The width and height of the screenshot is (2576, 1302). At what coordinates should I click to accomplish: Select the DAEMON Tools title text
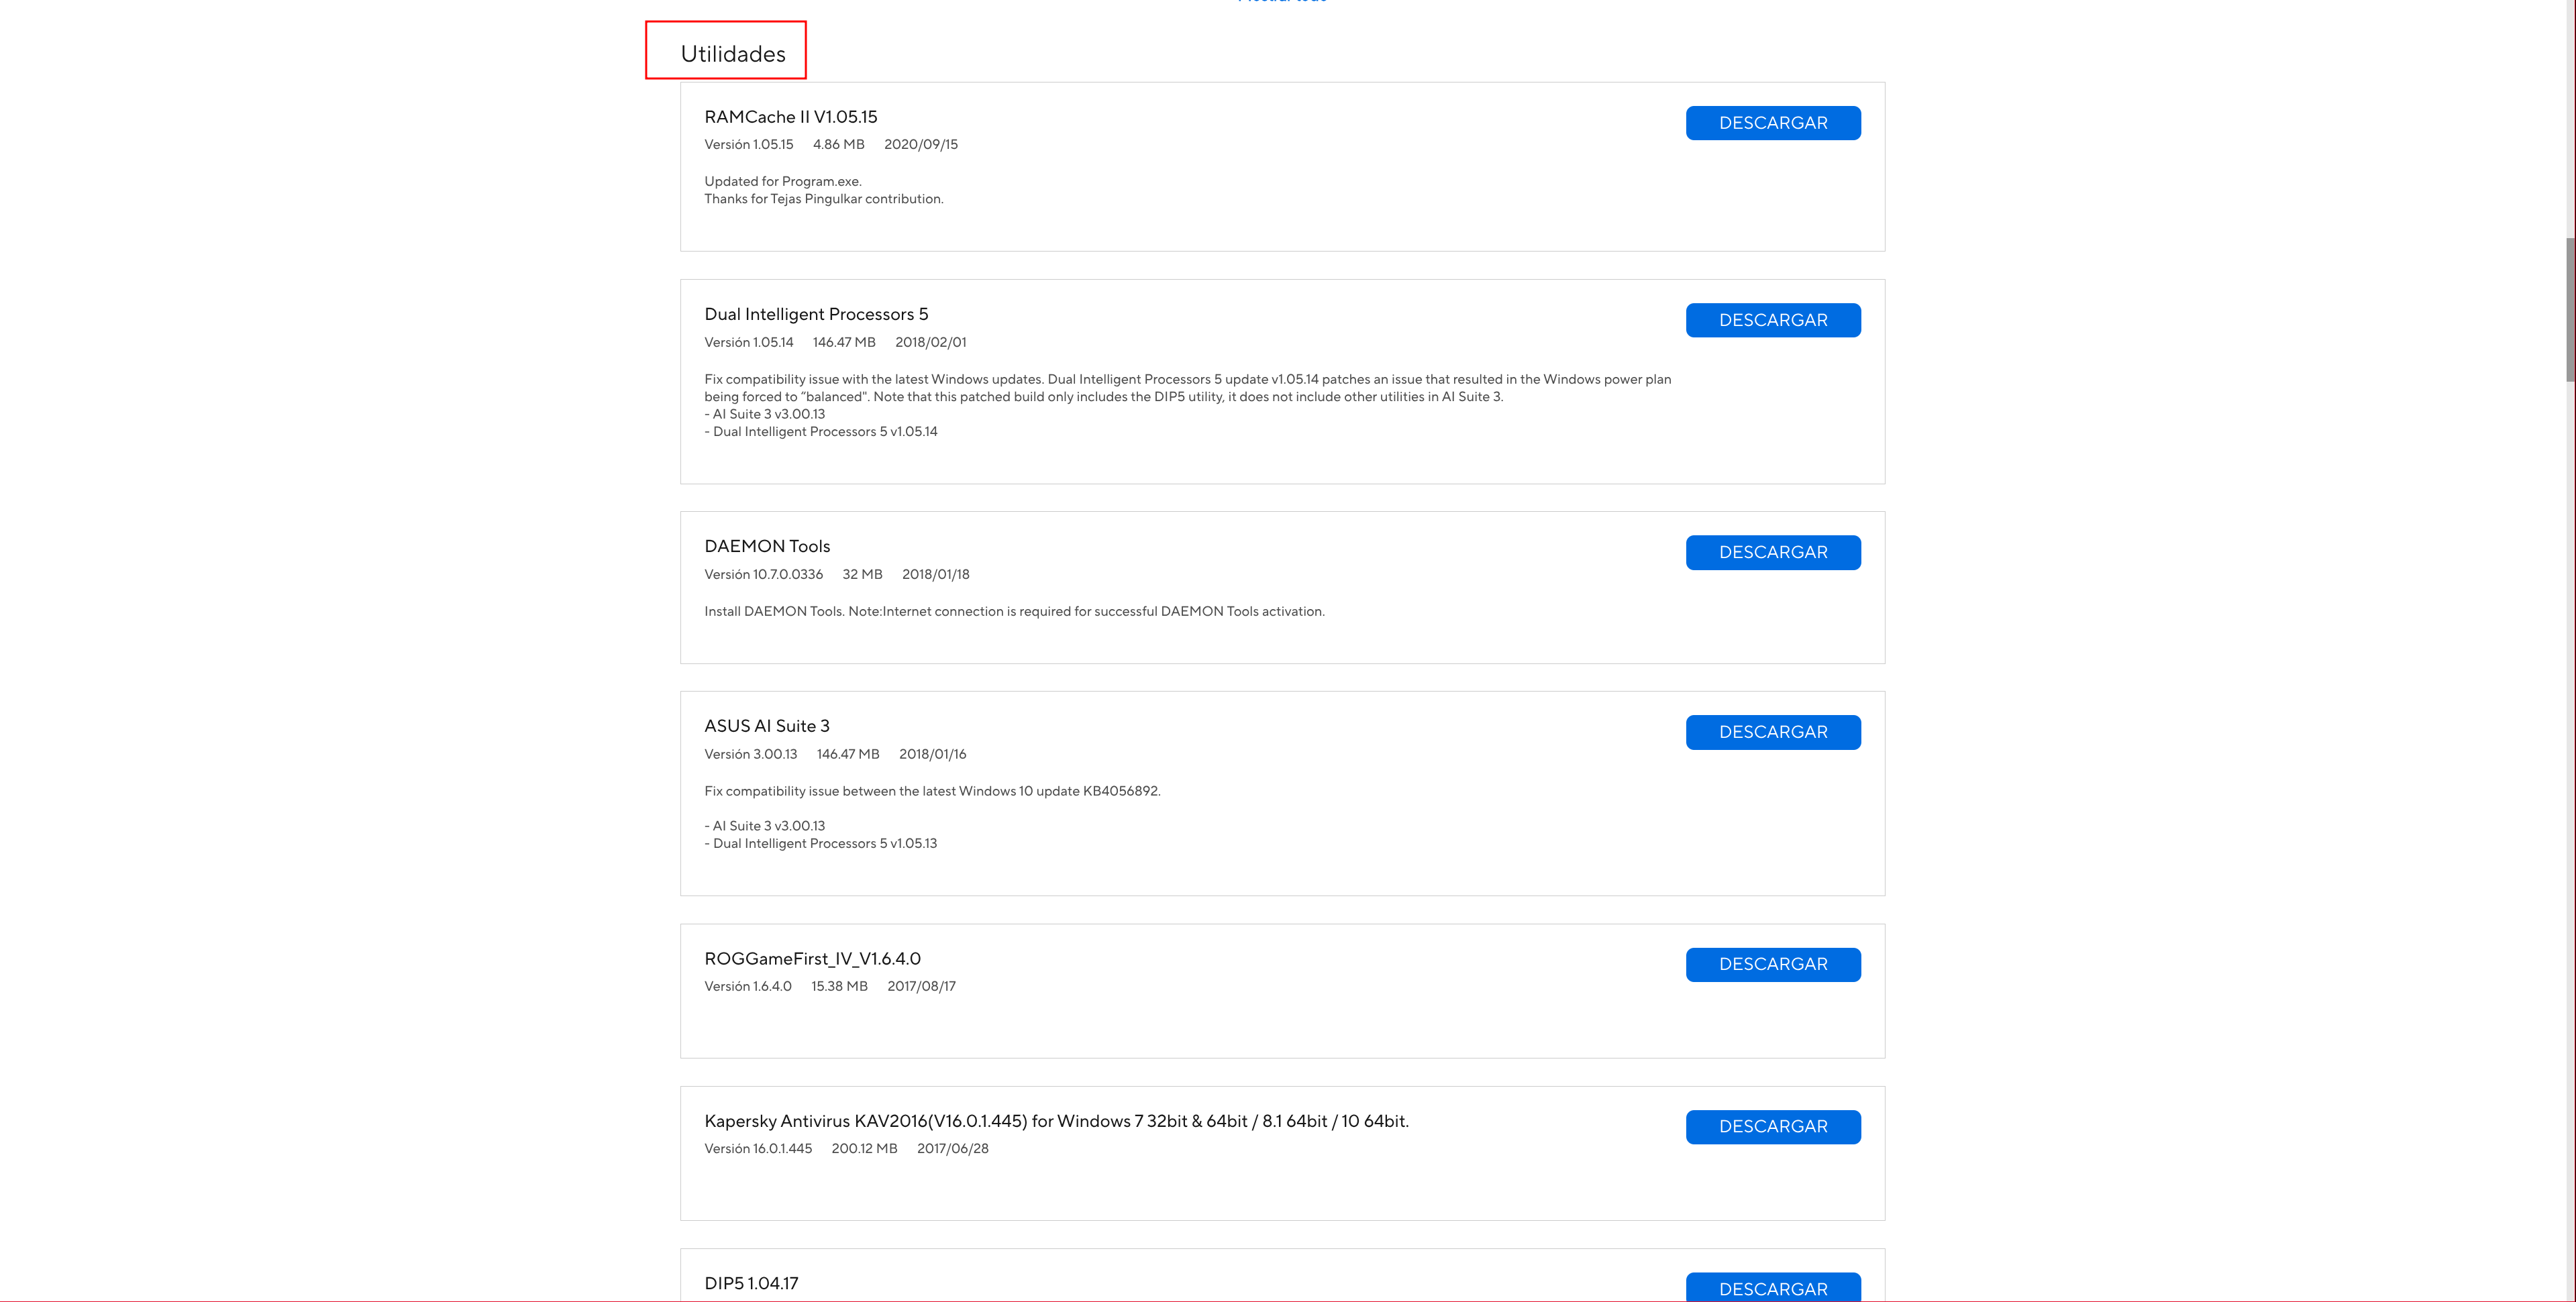[x=767, y=546]
